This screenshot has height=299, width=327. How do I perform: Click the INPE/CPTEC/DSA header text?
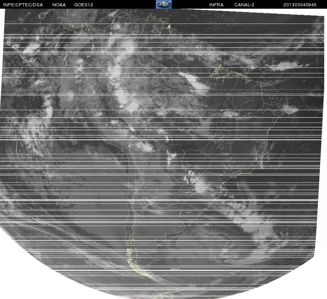23,5
